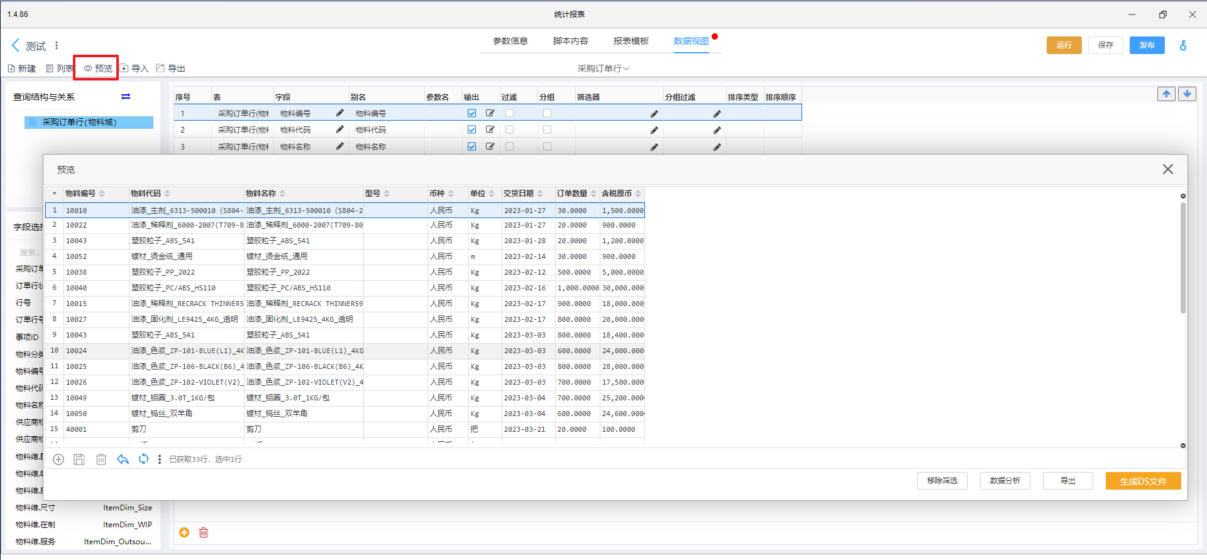Add a field with the orange plus icon
Image resolution: width=1207 pixels, height=560 pixels.
click(x=184, y=532)
